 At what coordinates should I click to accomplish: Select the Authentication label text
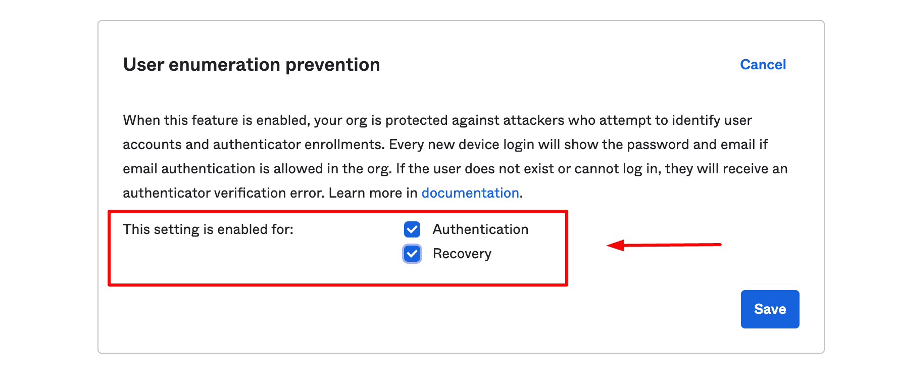coord(480,229)
